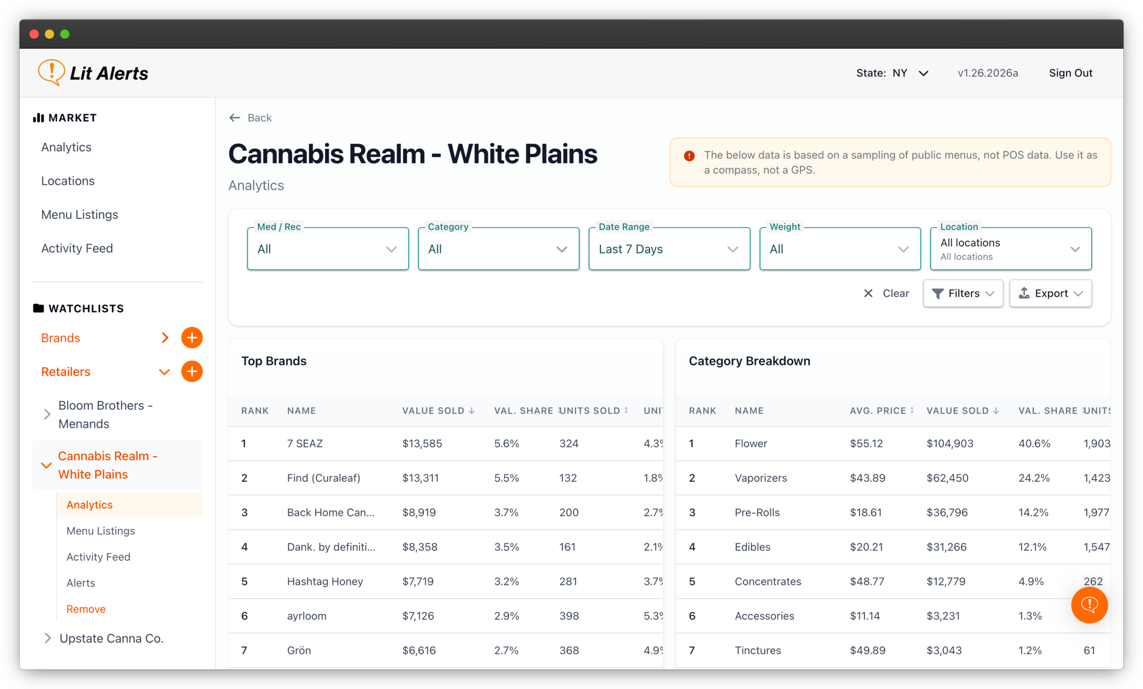Open the Filters dropdown button
1143x689 pixels.
[x=963, y=293]
